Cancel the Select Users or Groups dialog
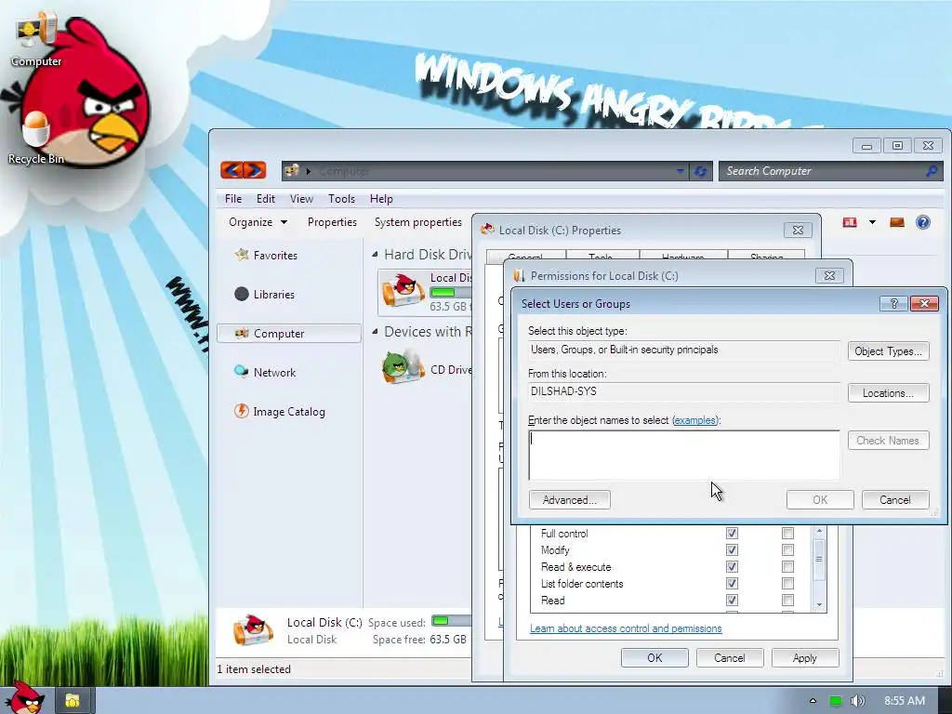Screen dimensions: 952x714 coord(895,499)
